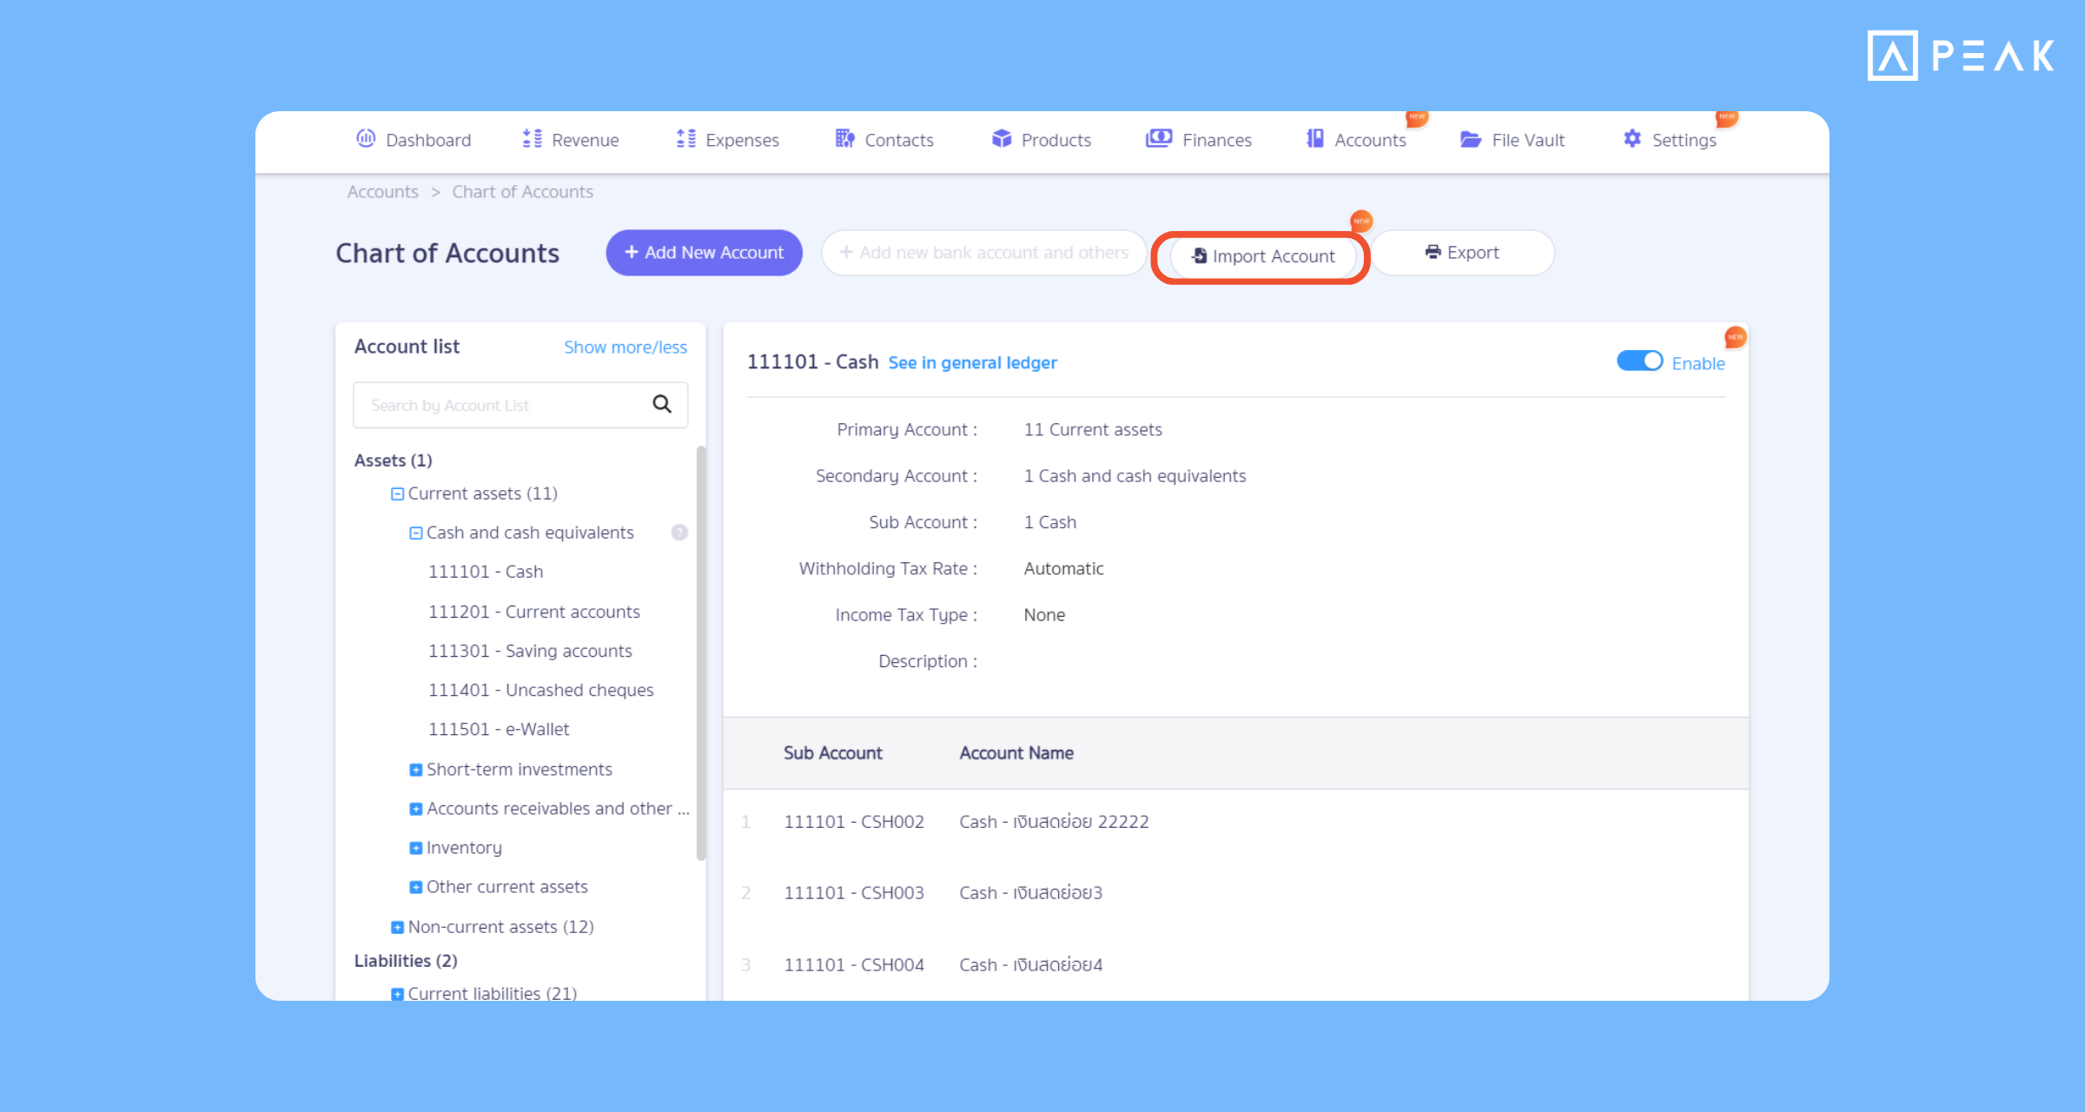Open the Accounts menu

pos(1356,140)
